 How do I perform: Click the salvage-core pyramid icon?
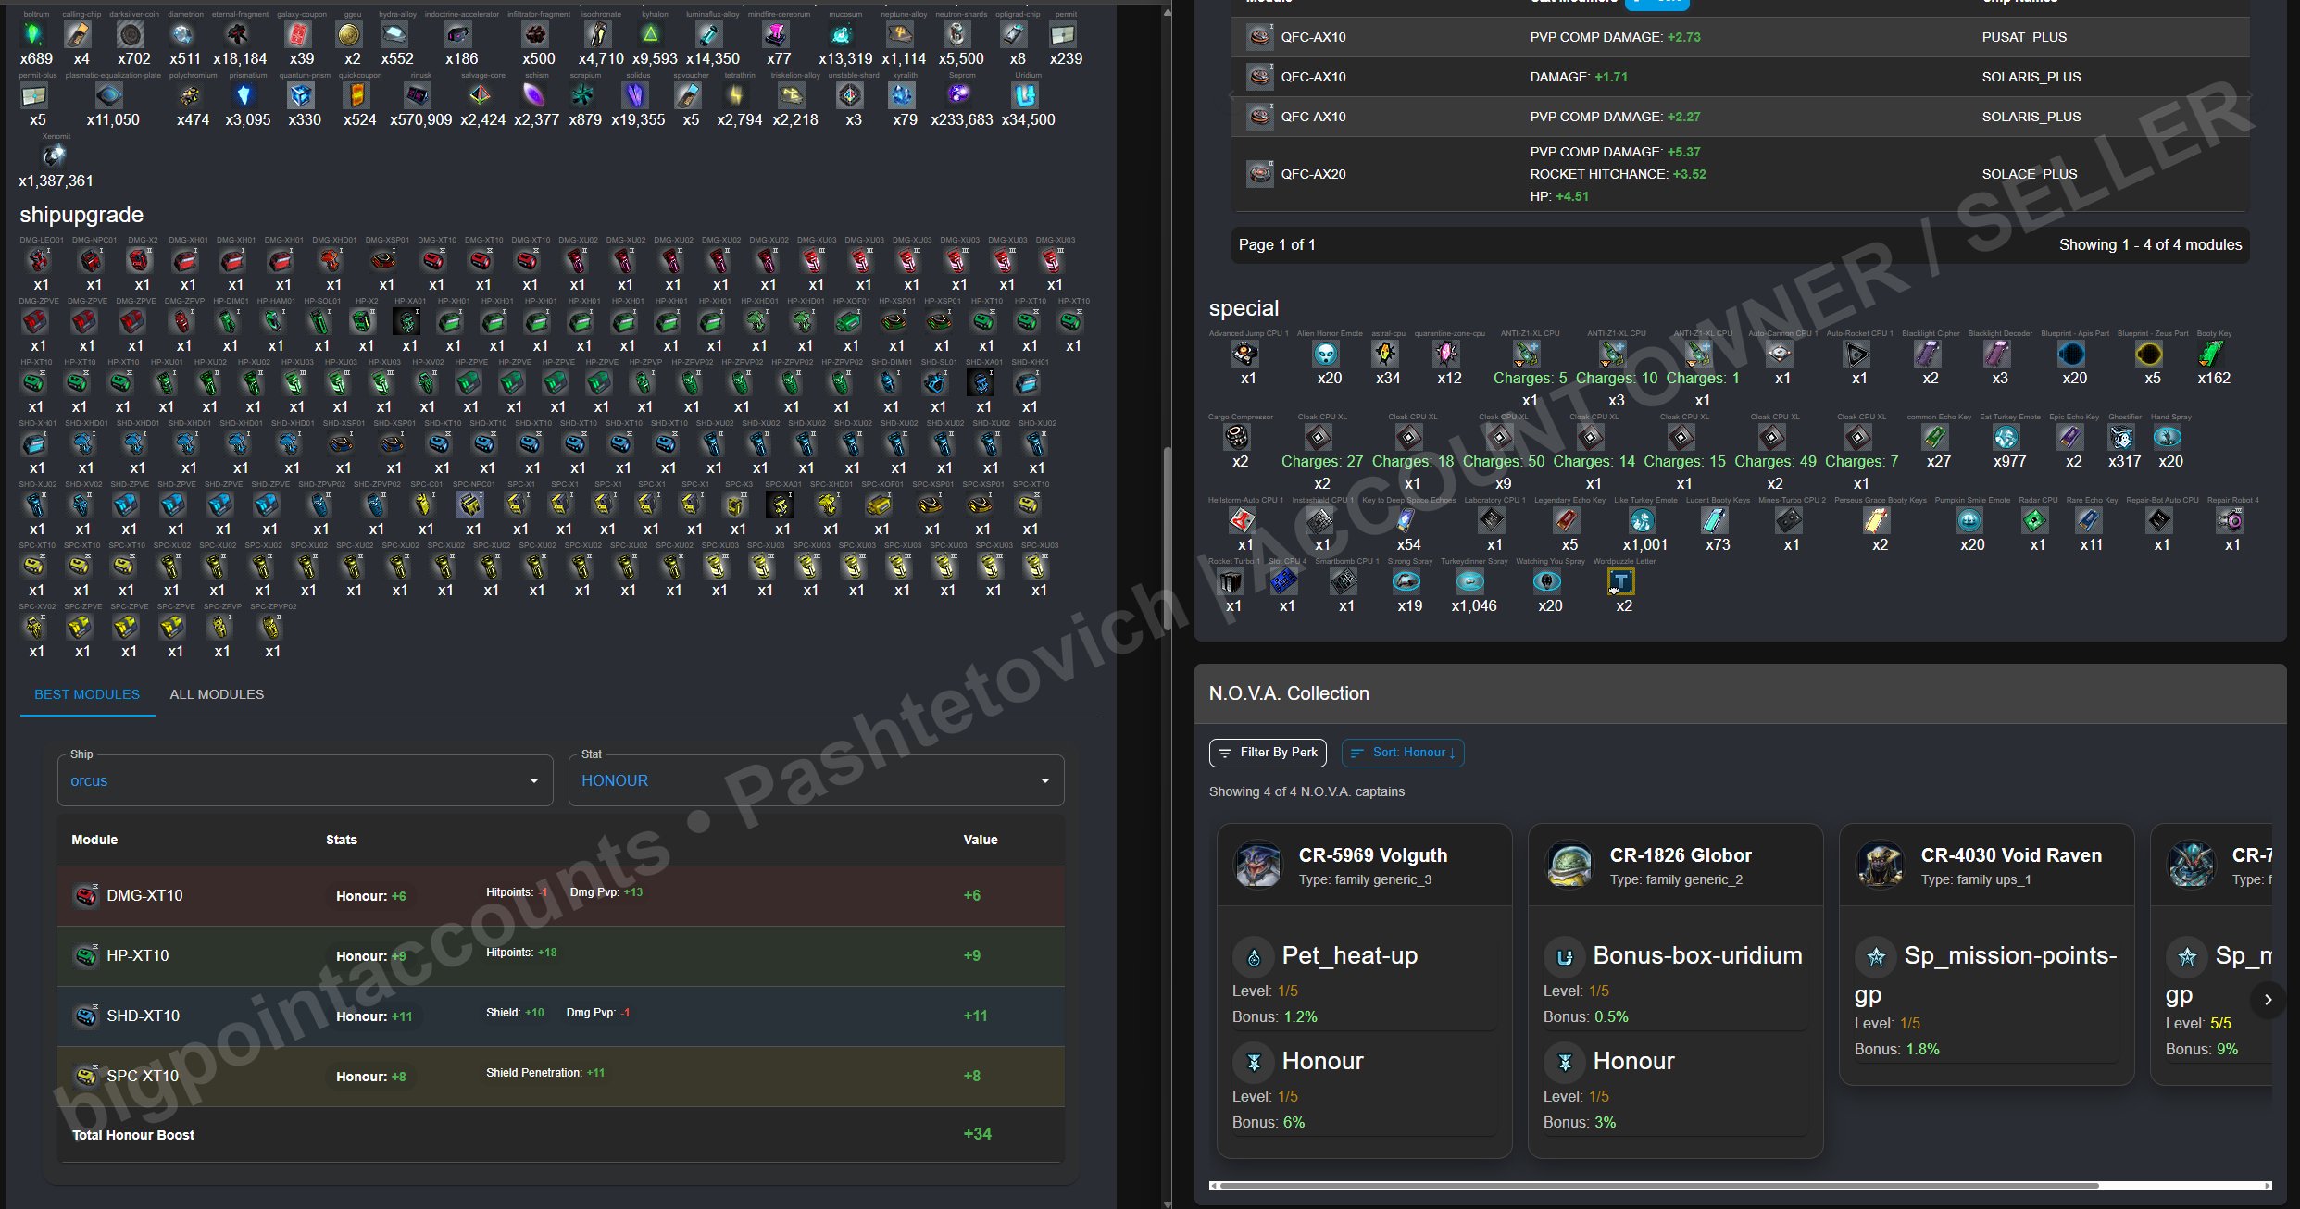coord(480,95)
